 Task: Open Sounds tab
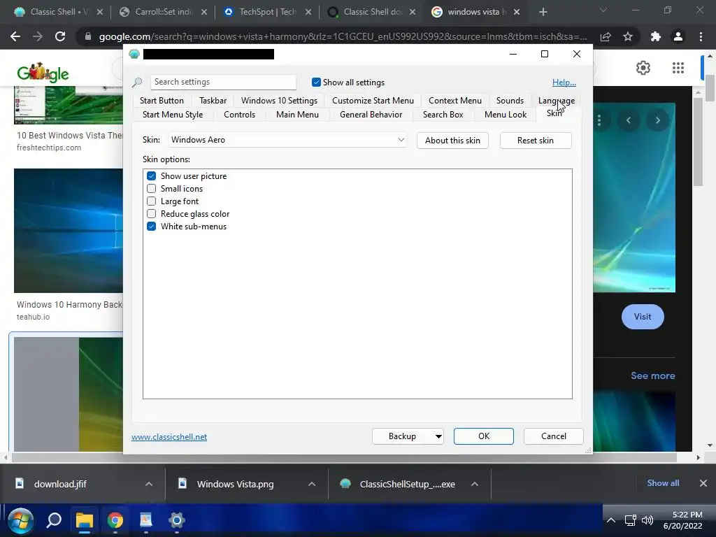tap(510, 101)
